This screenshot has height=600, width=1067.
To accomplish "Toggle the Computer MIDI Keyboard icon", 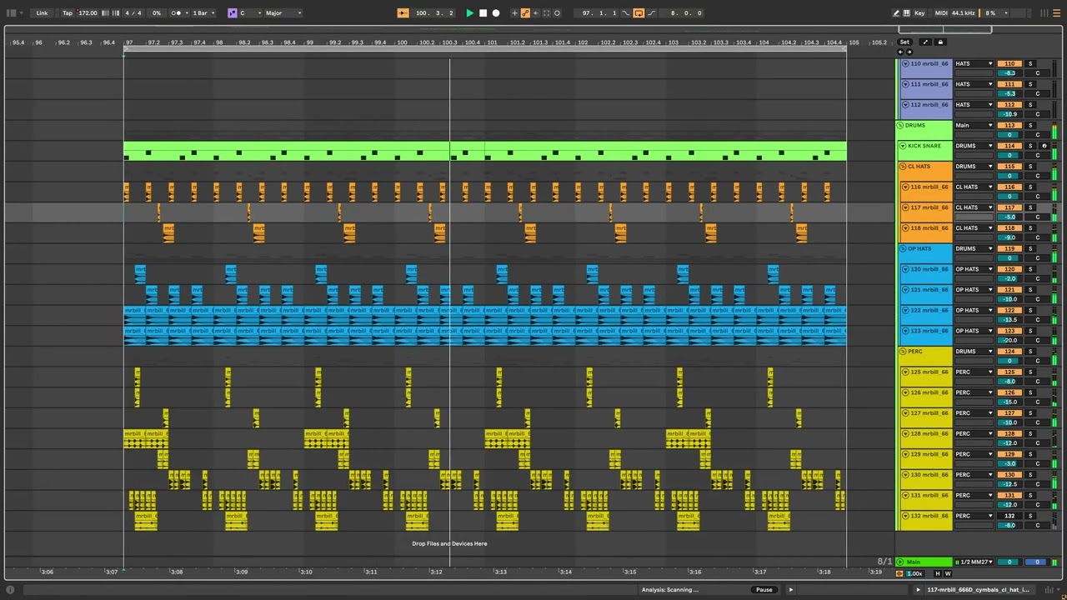I will (x=907, y=13).
